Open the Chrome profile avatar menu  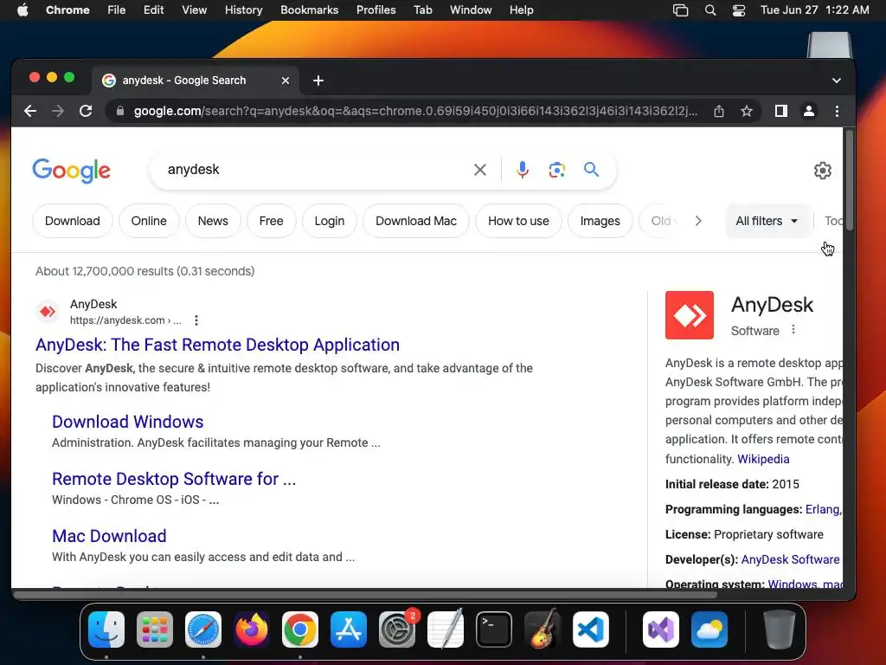point(809,111)
